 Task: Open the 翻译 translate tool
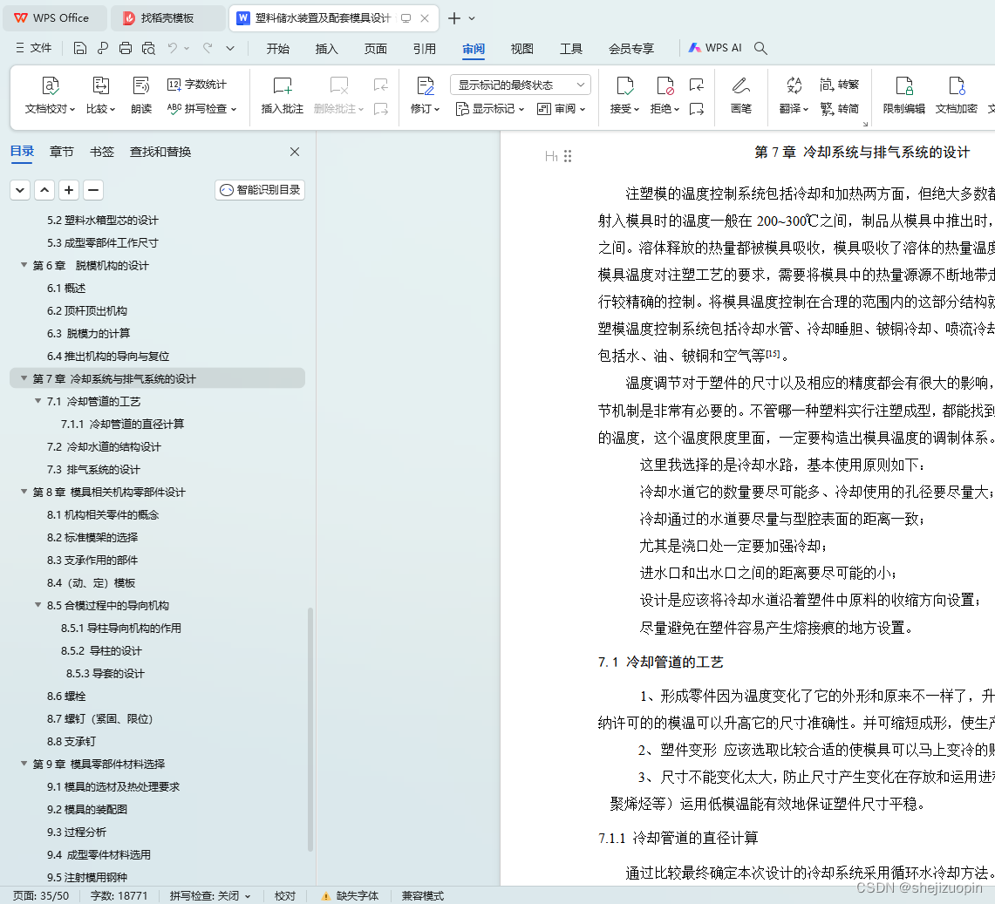tap(794, 95)
